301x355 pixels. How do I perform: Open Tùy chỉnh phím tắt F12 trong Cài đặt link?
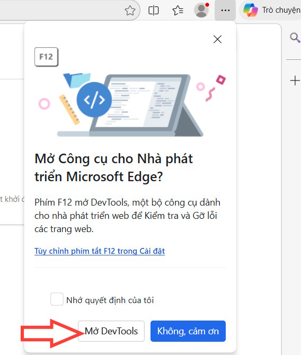[100, 251]
